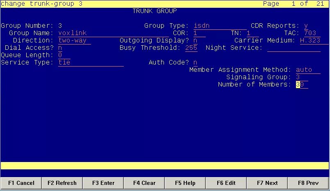Select the TAC field showing 703
This screenshot has height=191, width=330.
(312, 33)
